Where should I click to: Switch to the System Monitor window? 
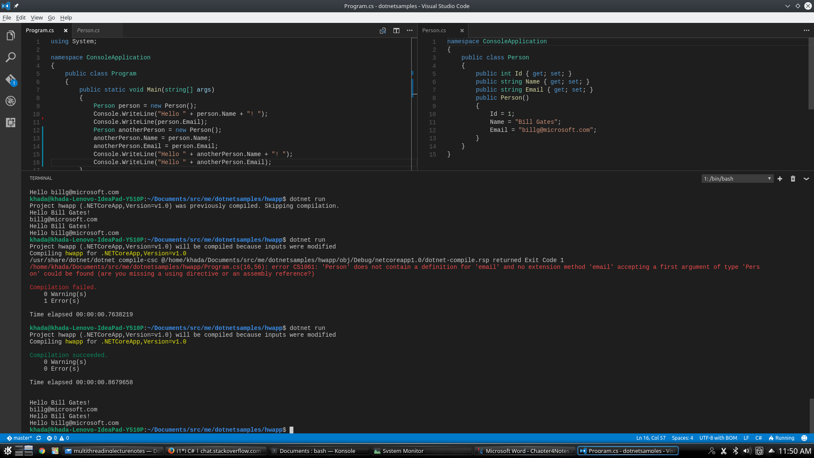coord(422,451)
